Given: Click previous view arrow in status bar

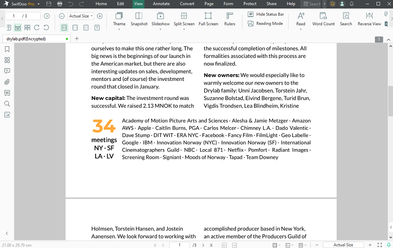Looking at the screenshot, I should [224, 245].
